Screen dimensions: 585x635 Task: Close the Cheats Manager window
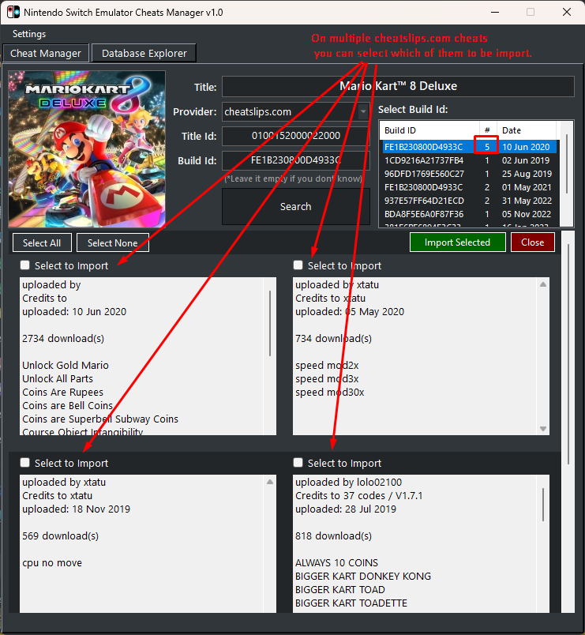(x=567, y=12)
